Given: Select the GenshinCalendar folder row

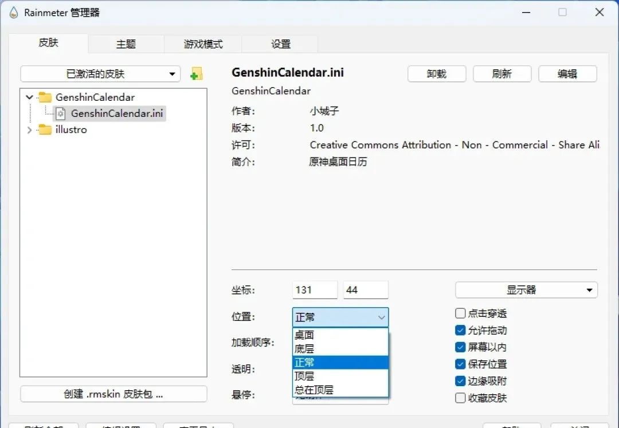Looking at the screenshot, I should point(95,97).
